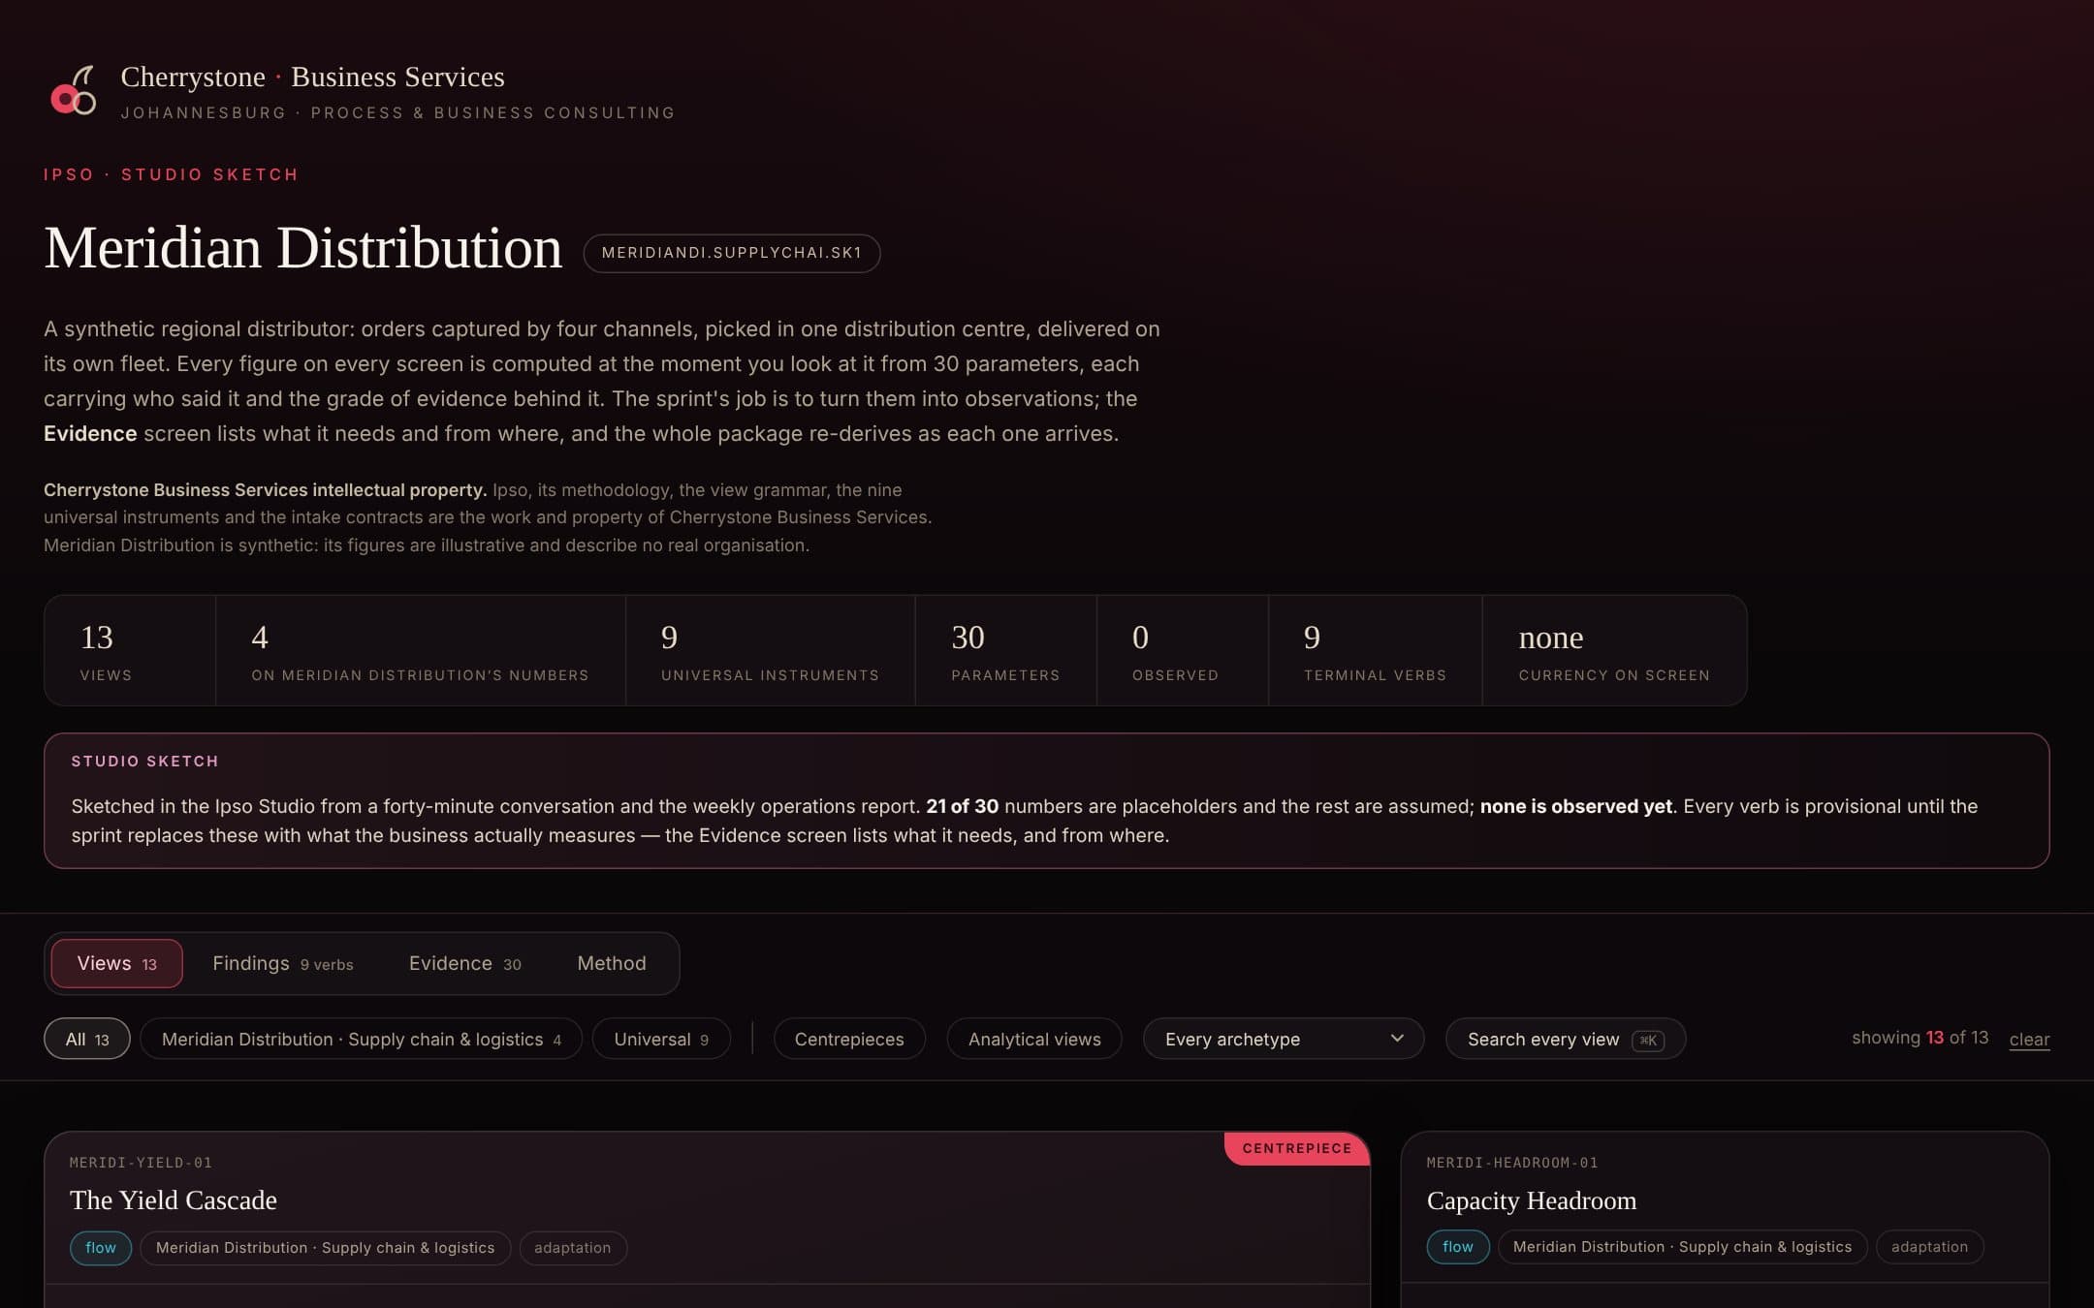Click the Supply chain & logistics tag on Yield Cascade
Viewport: 2094px width, 1308px height.
click(326, 1248)
